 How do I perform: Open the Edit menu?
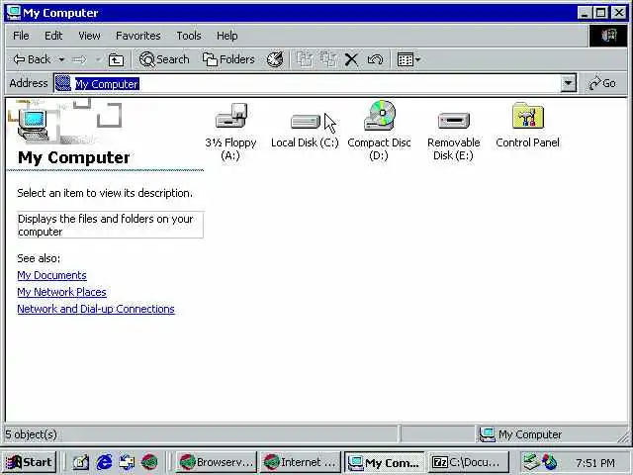(53, 36)
